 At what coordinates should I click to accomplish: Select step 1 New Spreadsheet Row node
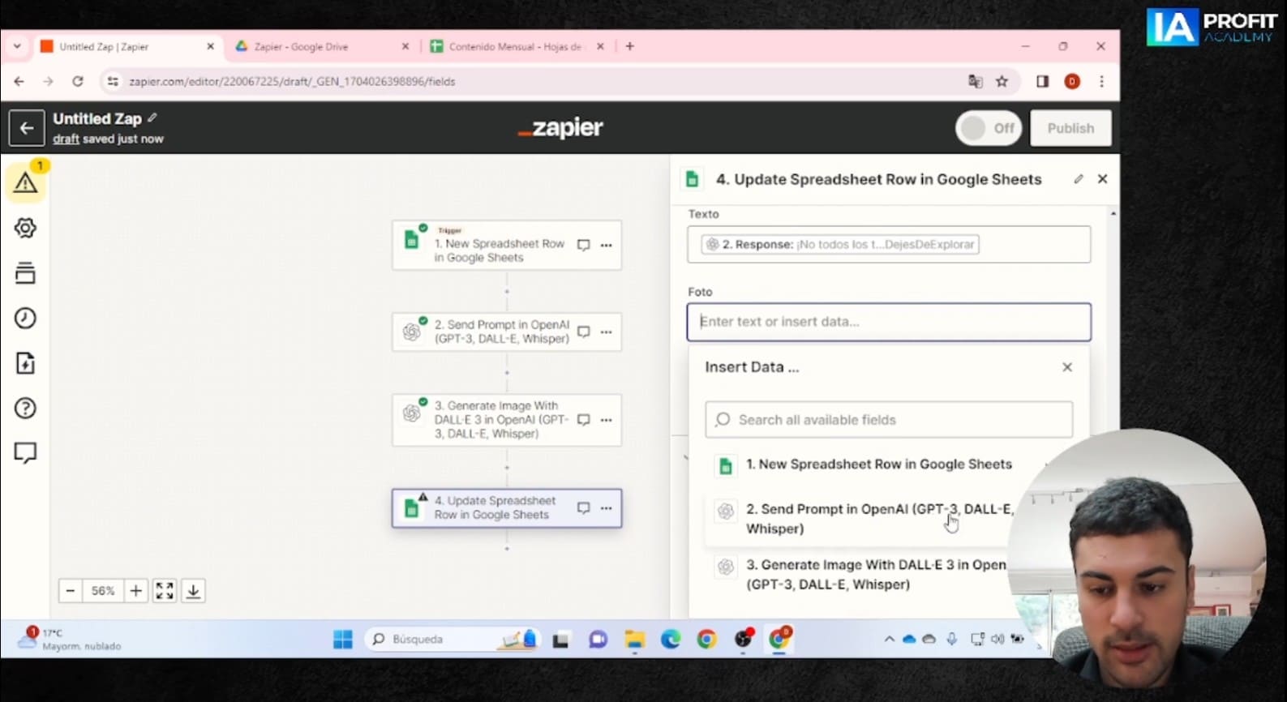click(x=507, y=245)
